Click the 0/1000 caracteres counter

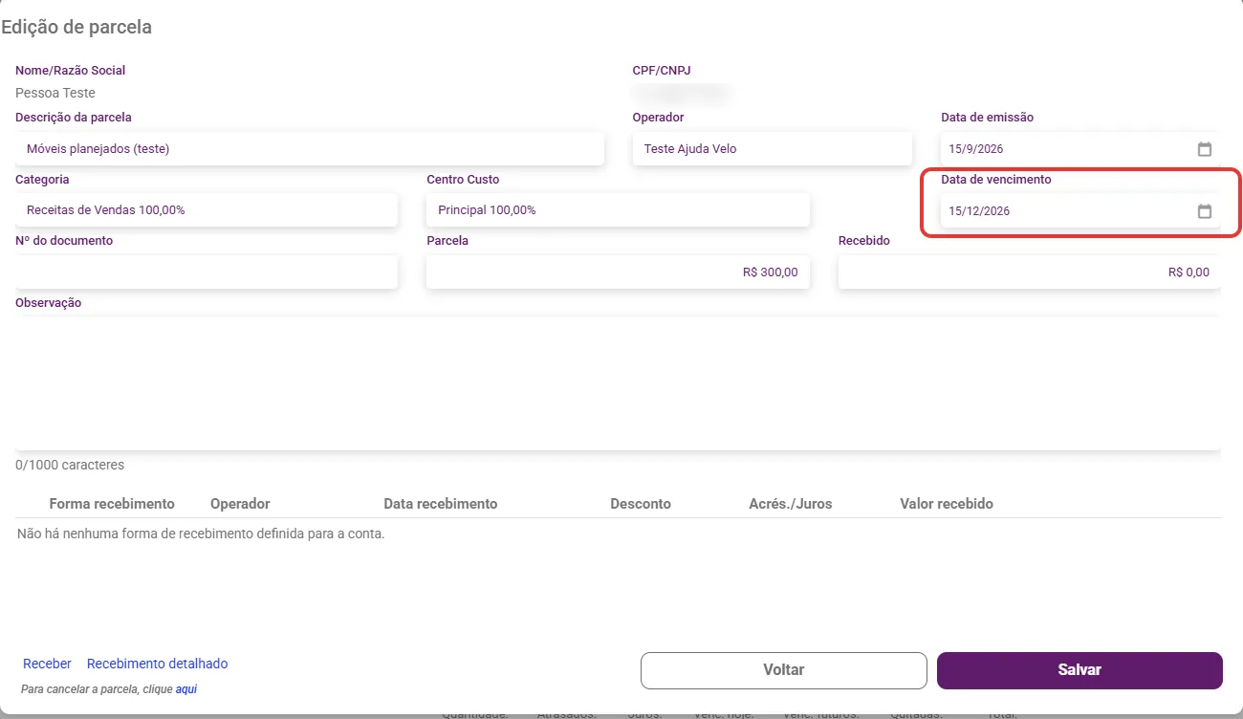(x=70, y=466)
